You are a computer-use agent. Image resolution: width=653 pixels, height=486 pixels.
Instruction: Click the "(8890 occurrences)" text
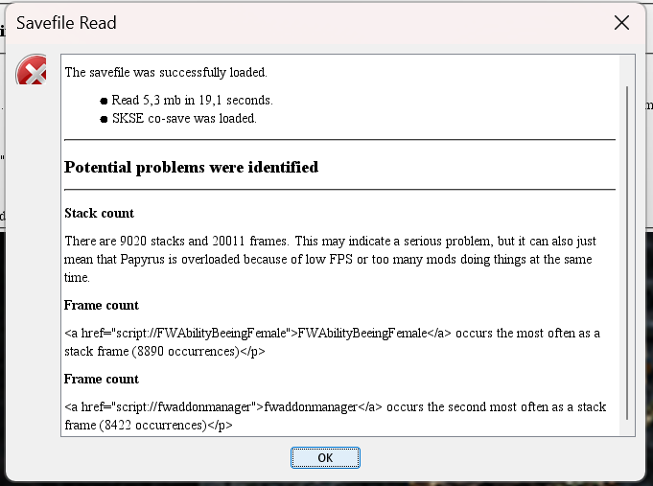pyautogui.click(x=186, y=352)
